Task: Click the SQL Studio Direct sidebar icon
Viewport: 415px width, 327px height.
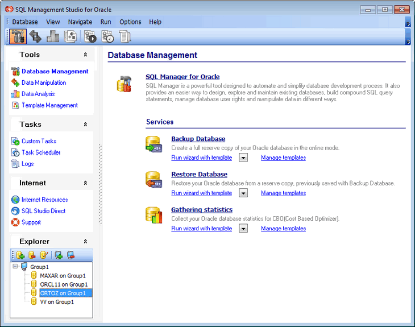Action: (x=15, y=211)
